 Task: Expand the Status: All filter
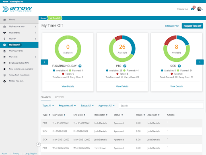[x=87, y=105]
